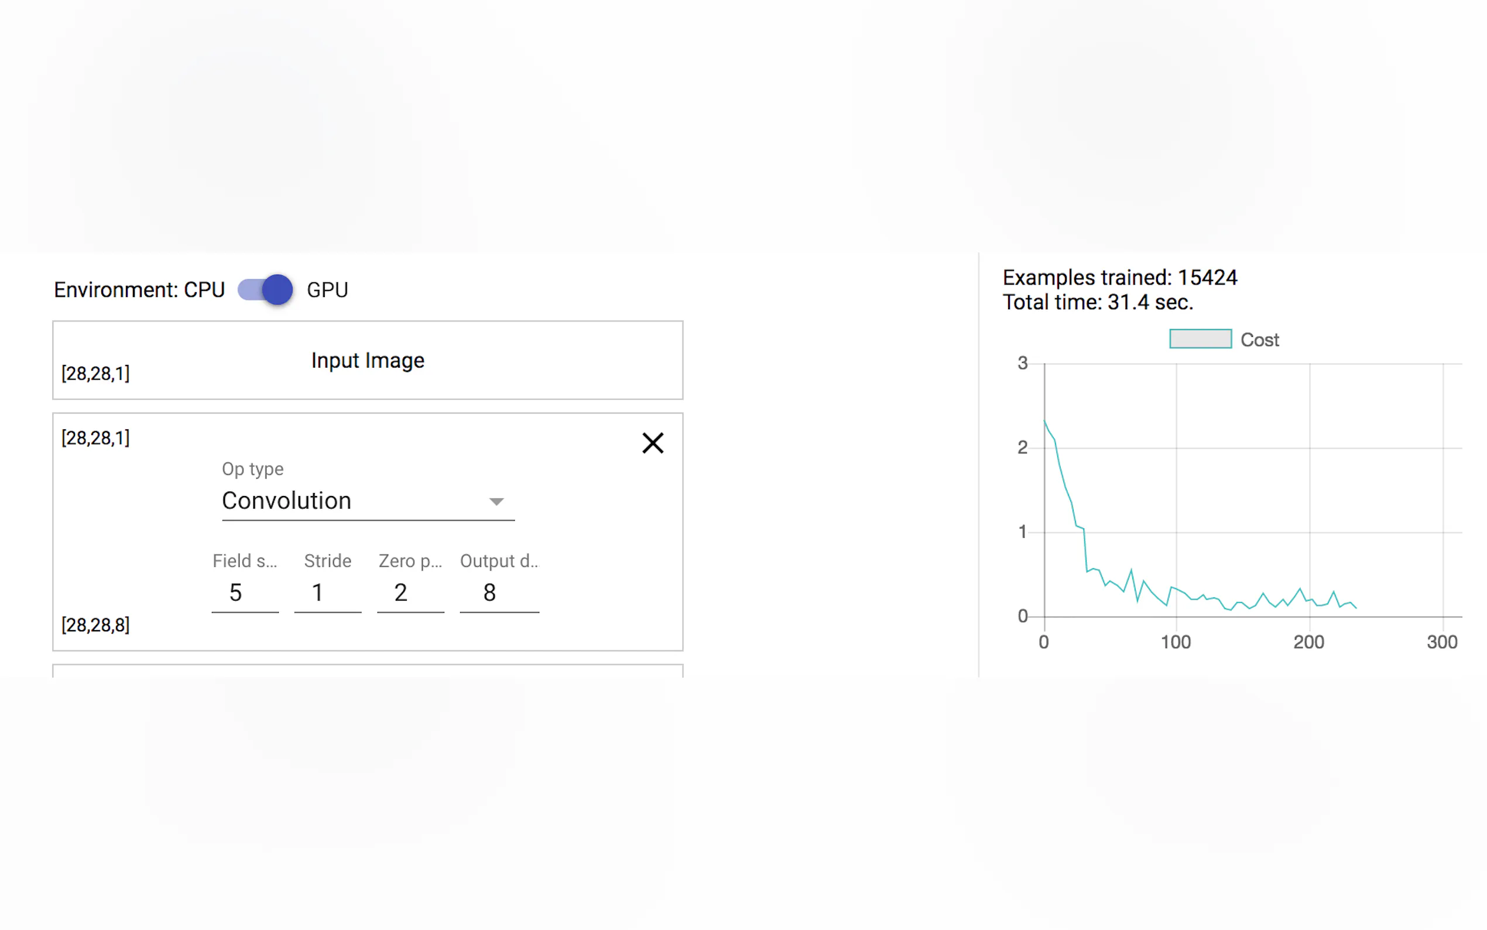Click the 200 tick on chart x-axis
Viewport: 1487px width, 930px height.
click(x=1308, y=642)
